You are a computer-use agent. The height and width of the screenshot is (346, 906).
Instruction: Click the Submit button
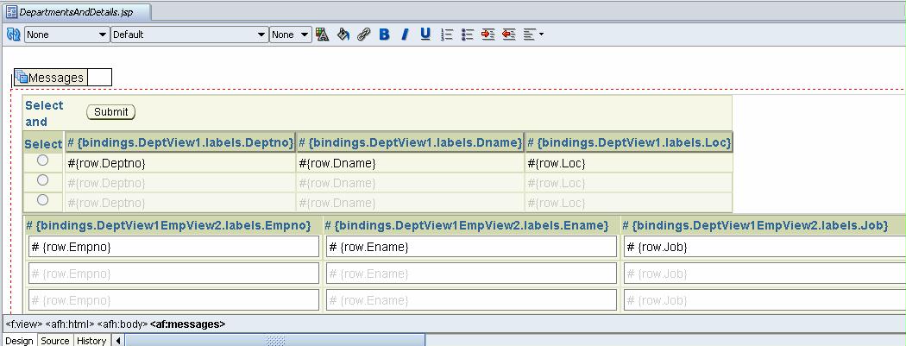pyautogui.click(x=110, y=112)
